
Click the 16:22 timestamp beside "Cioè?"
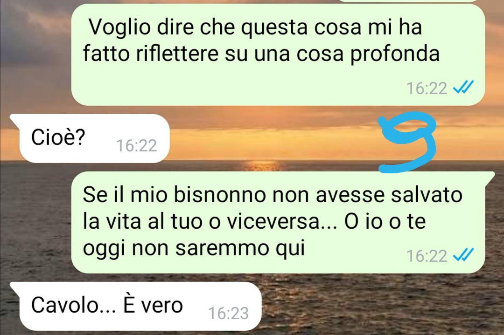(136, 146)
